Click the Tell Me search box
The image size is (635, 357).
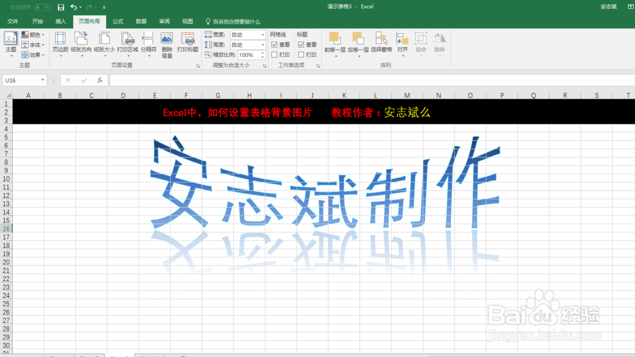coord(233,22)
